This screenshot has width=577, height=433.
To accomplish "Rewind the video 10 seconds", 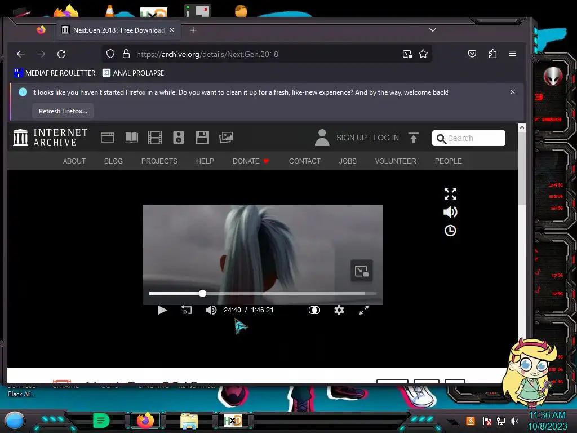I will pyautogui.click(x=187, y=310).
